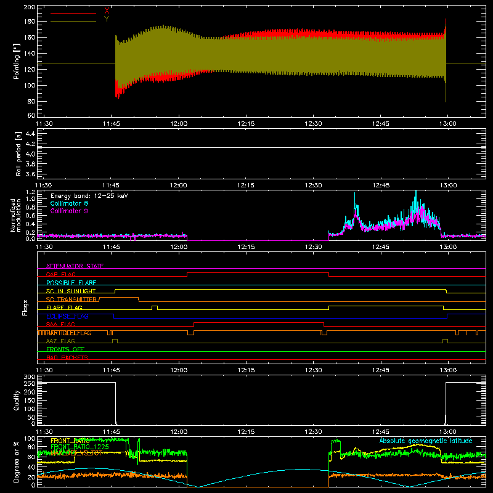493x493 pixels.
Task: Click the orange MAX_DET_VS_TOT legend label
Action: 76,453
